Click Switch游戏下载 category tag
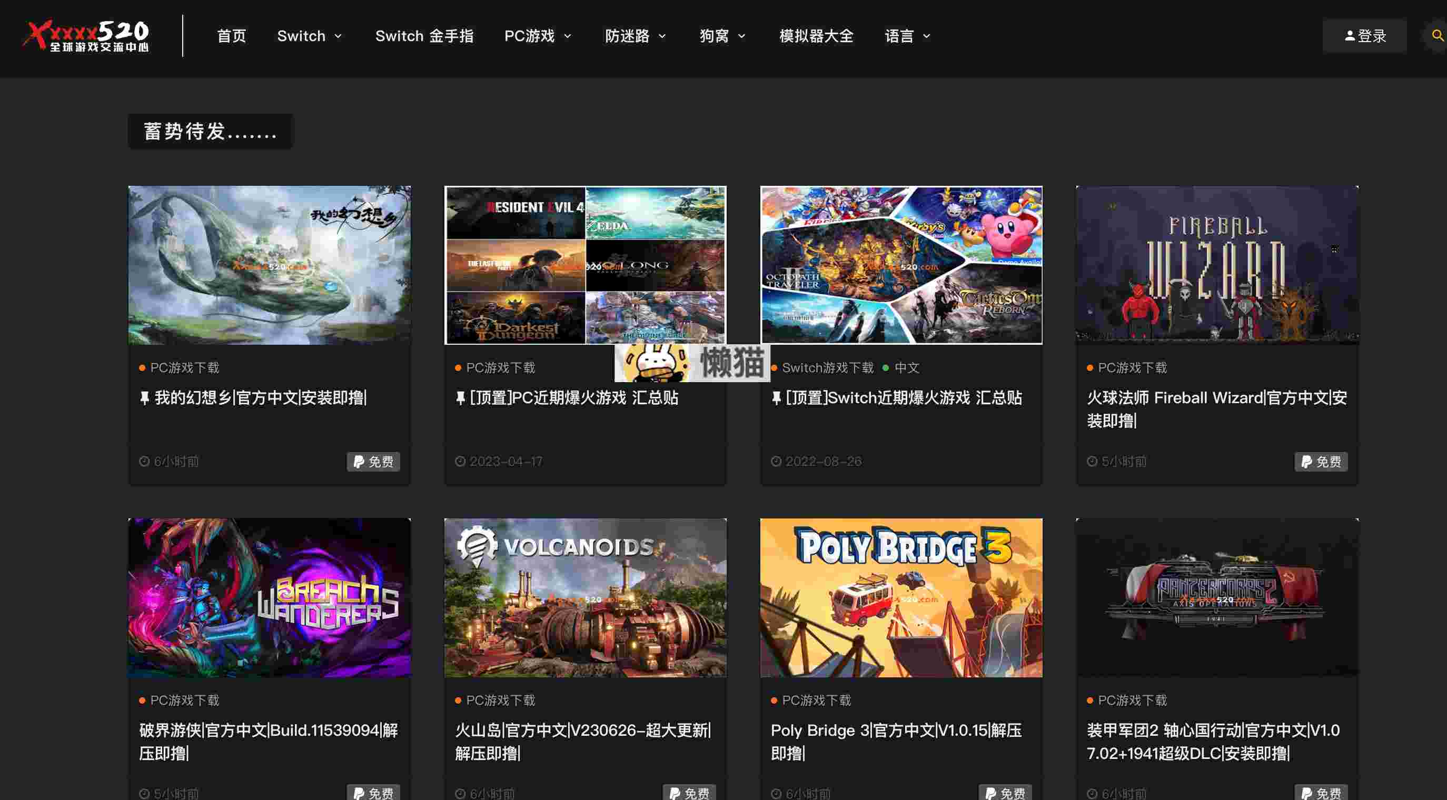This screenshot has width=1447, height=800. tap(828, 368)
